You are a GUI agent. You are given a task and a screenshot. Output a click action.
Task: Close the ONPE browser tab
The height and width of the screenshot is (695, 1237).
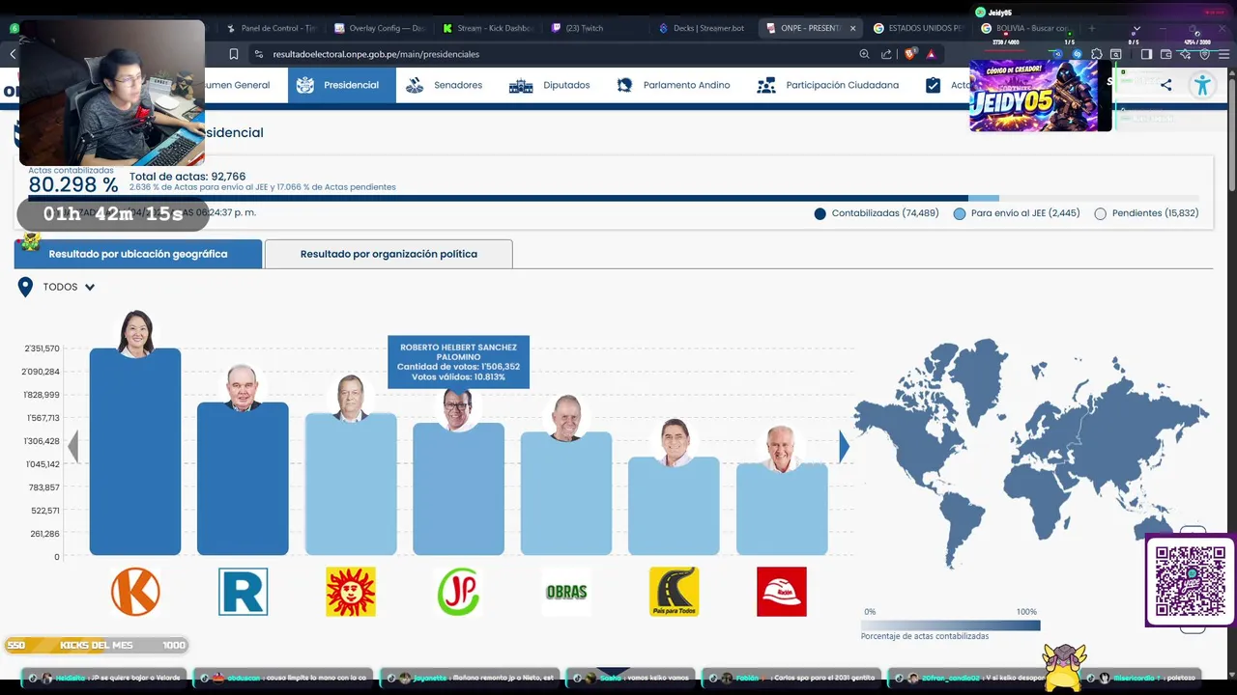point(852,28)
